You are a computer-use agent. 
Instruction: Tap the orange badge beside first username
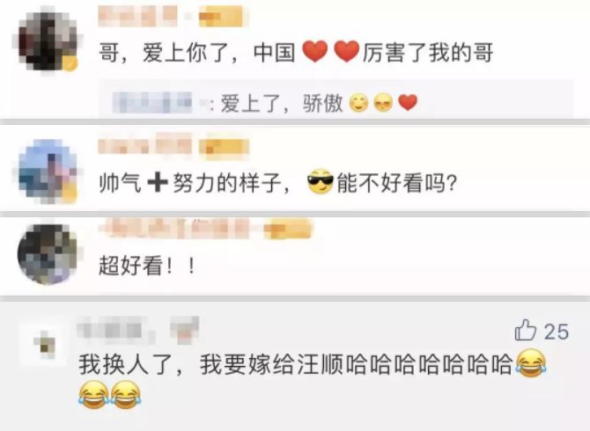(220, 16)
